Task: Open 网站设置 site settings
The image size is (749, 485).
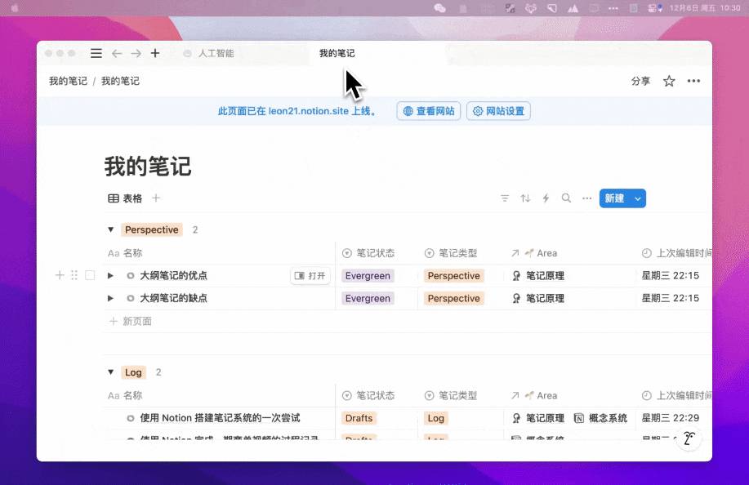Action: [x=498, y=111]
